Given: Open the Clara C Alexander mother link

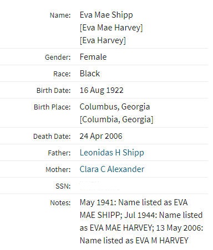Looking at the screenshot, I should tap(111, 169).
